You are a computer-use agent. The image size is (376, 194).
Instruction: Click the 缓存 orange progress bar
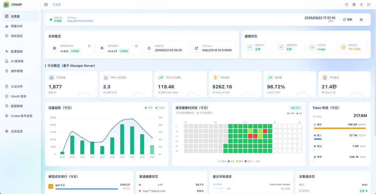click(x=340, y=128)
